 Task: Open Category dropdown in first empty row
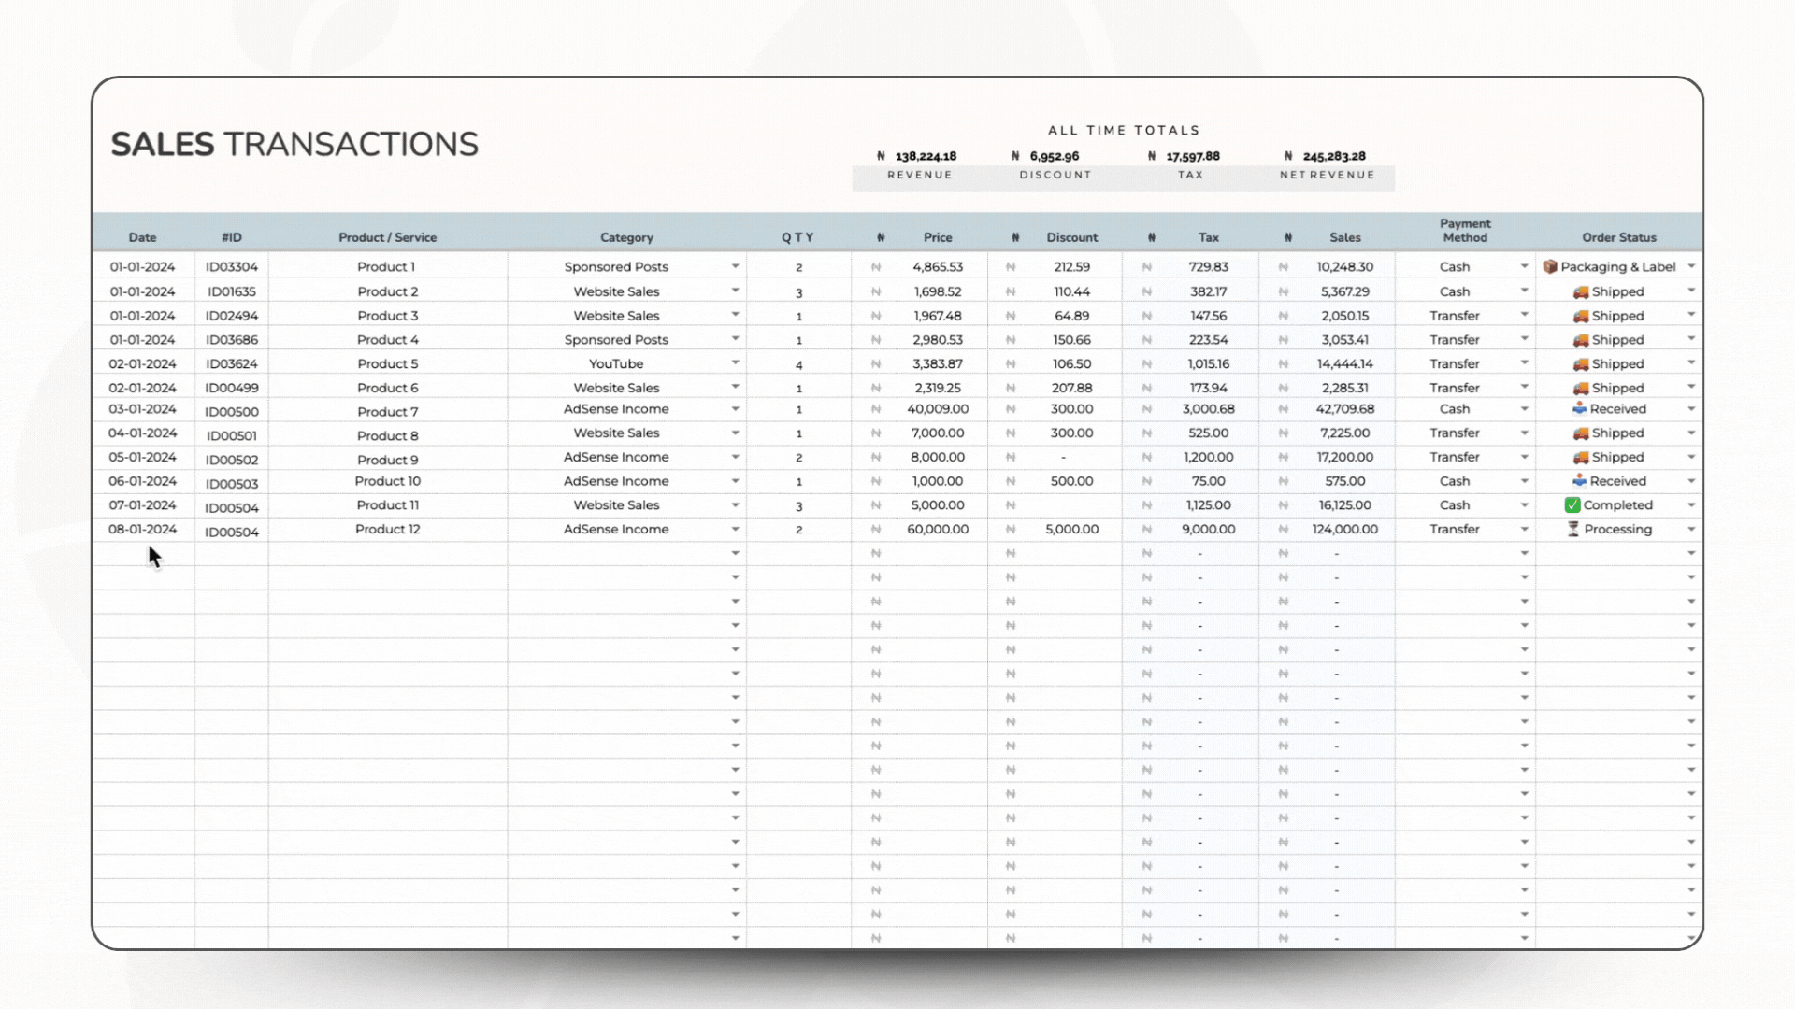[736, 554]
